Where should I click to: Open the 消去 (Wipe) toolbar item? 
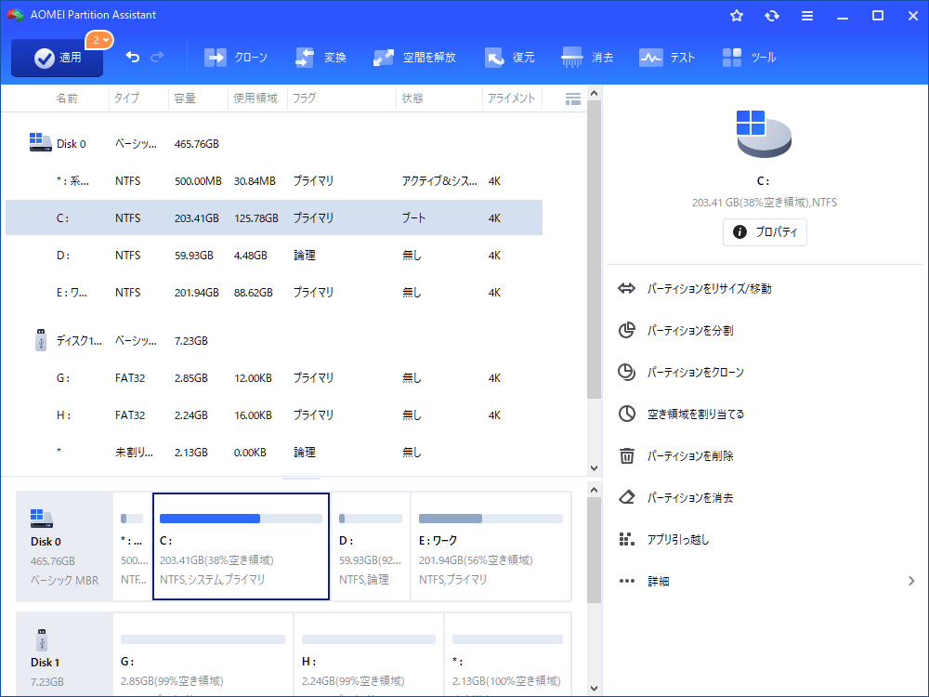coord(587,58)
